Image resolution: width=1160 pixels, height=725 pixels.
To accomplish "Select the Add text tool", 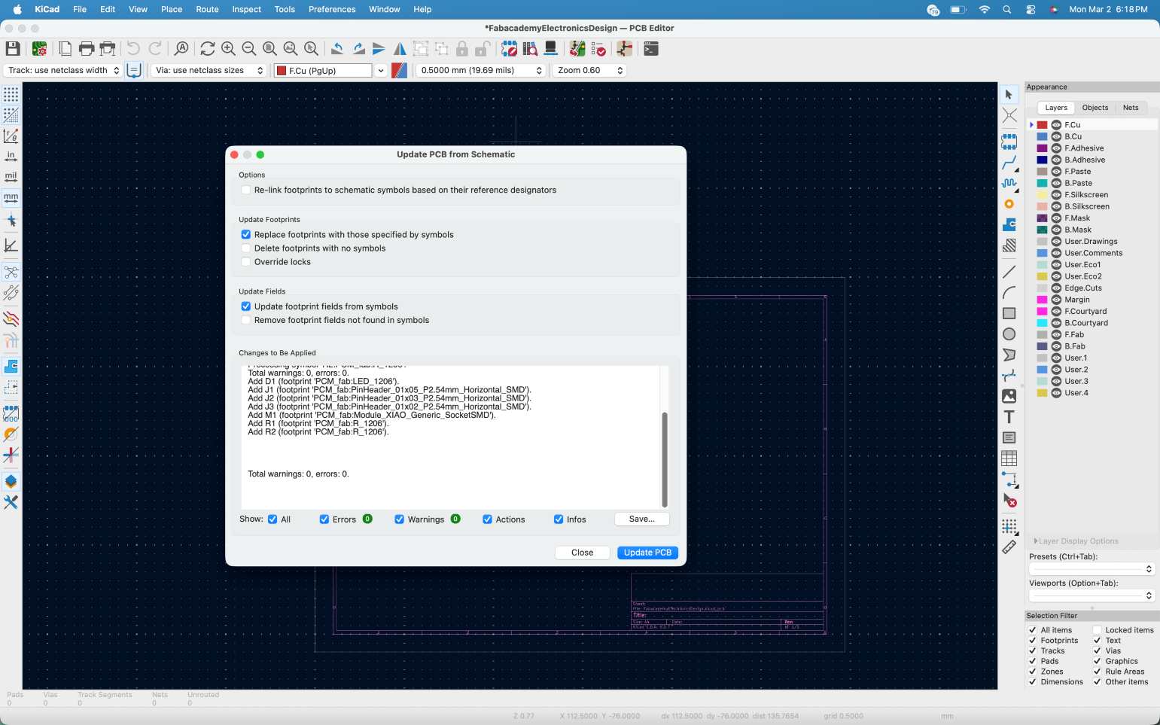I will point(1009,417).
